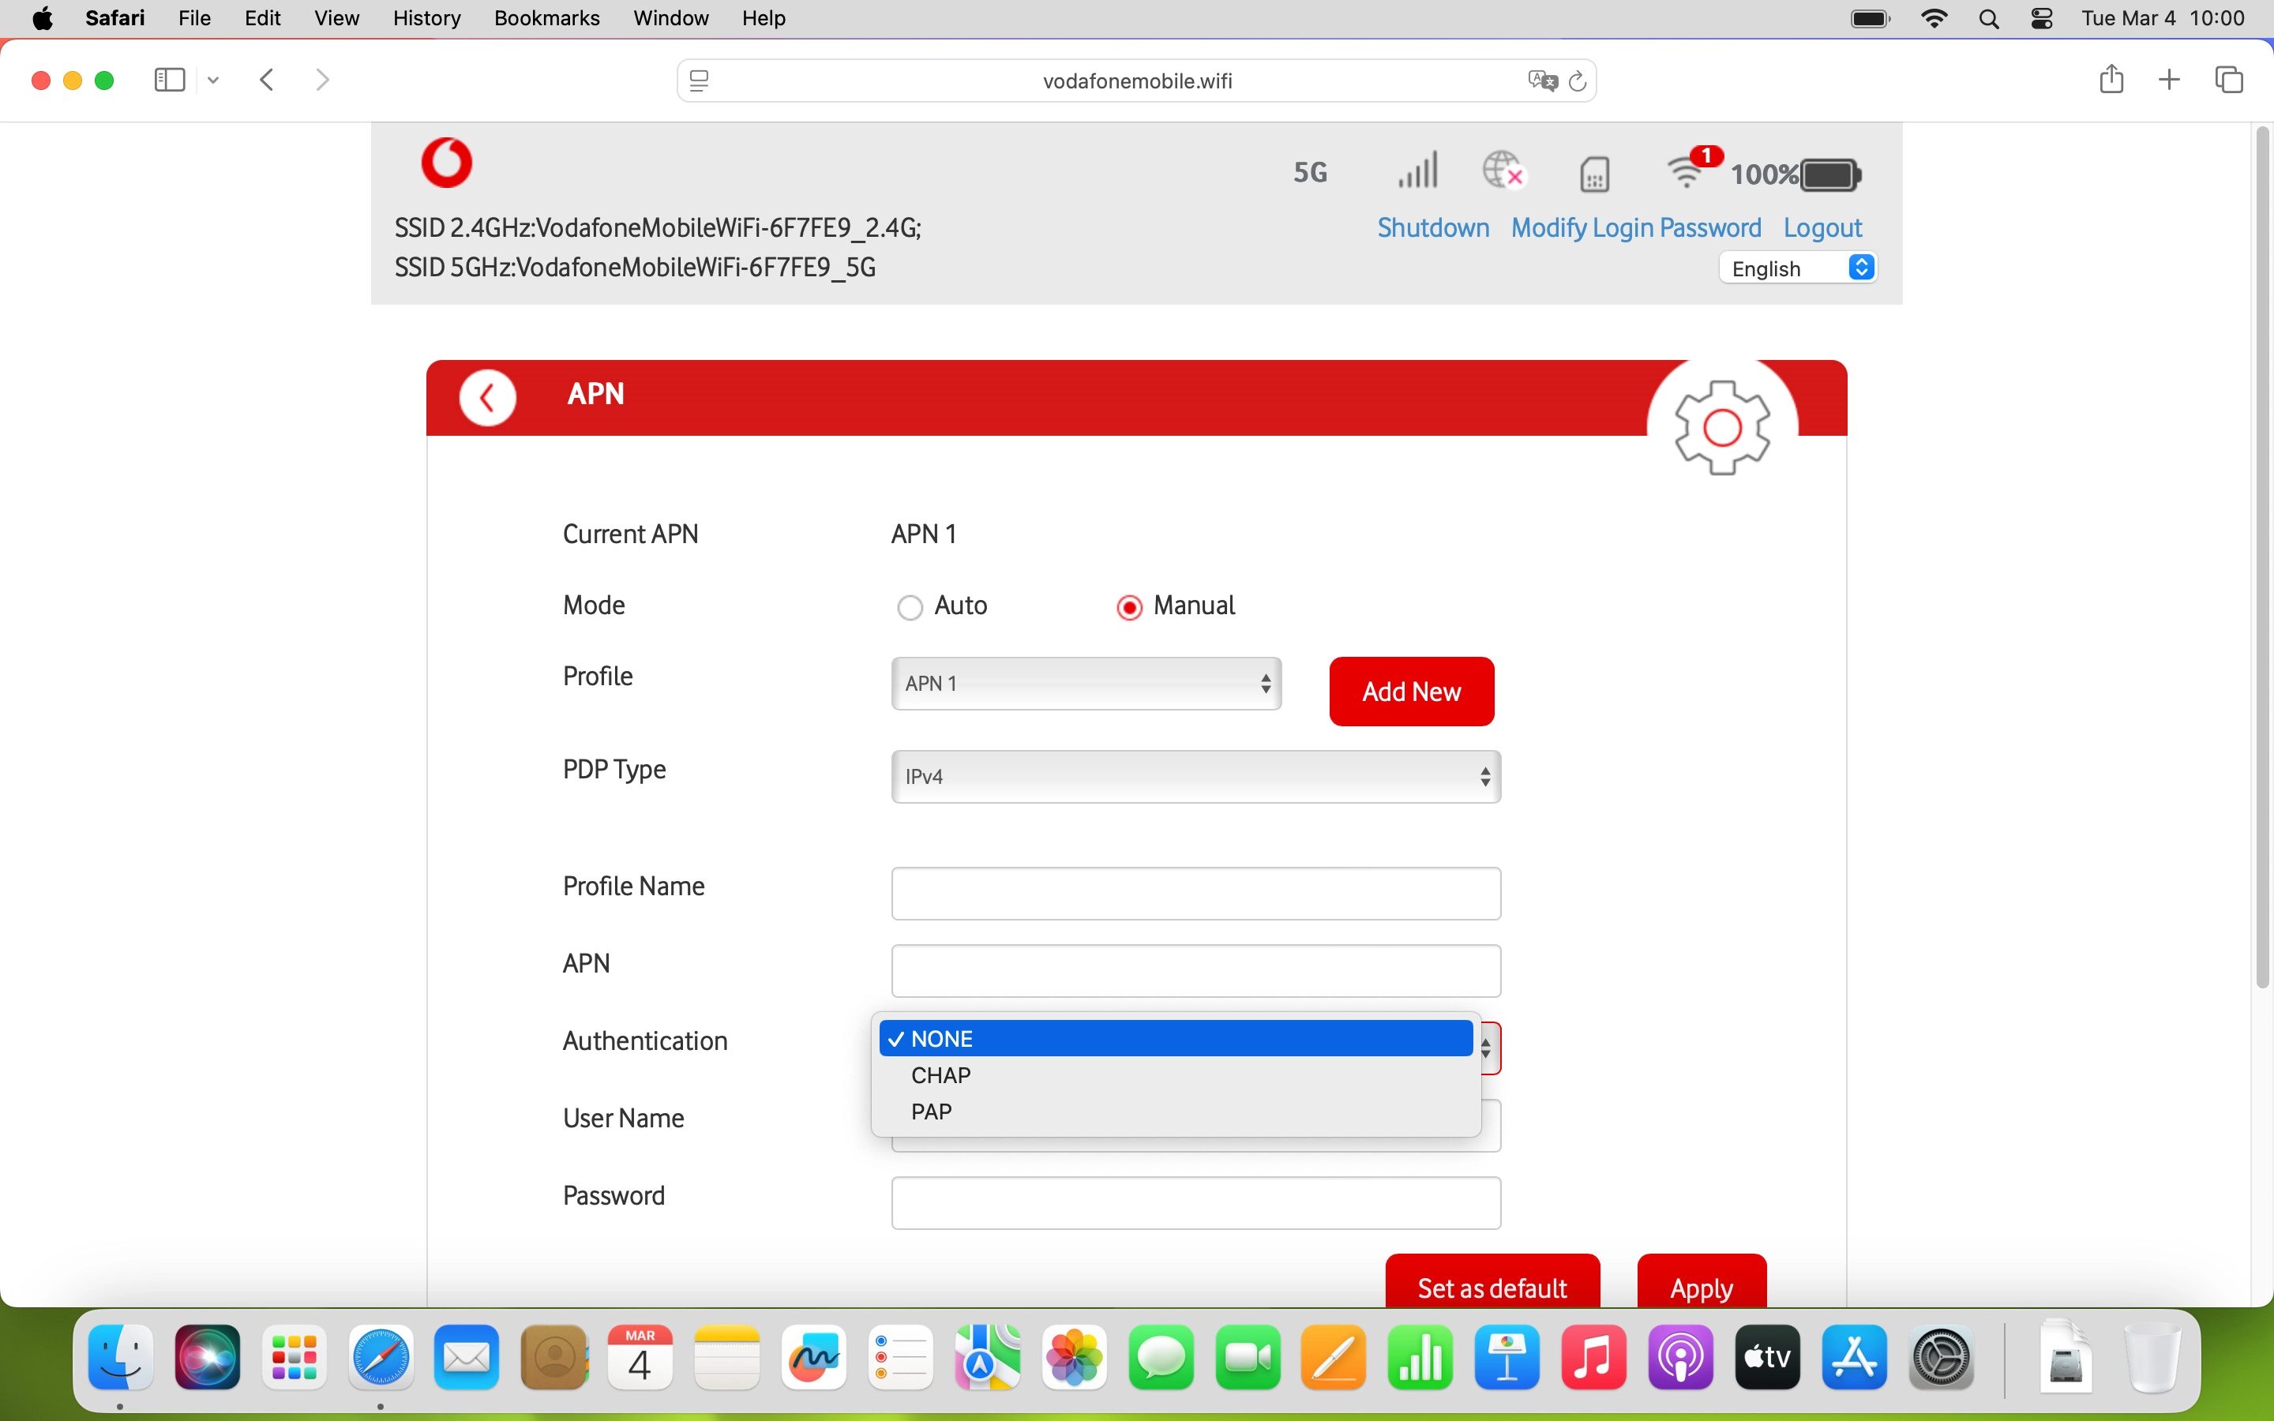This screenshot has width=2274, height=1421.
Task: Click the signal strength bars icon
Action: click(1417, 171)
